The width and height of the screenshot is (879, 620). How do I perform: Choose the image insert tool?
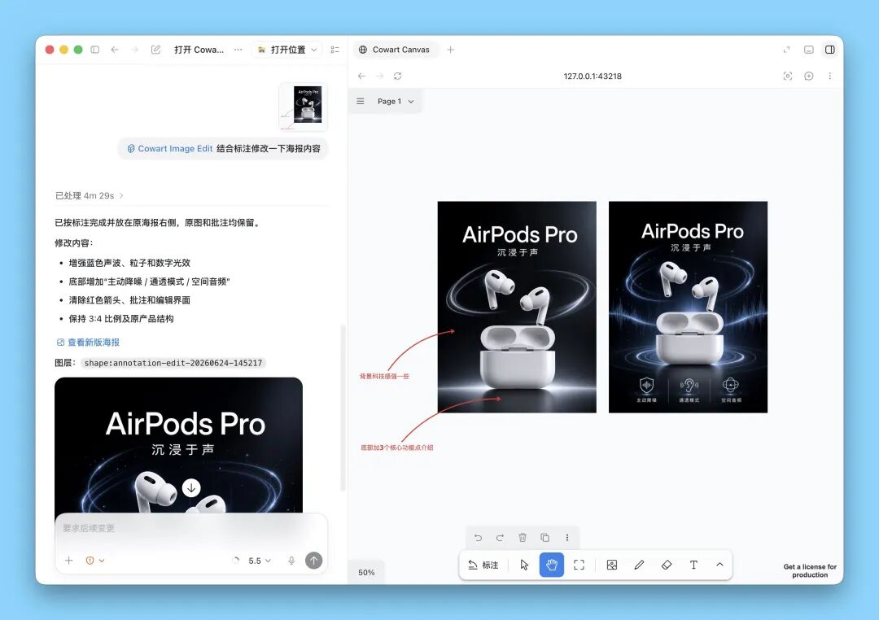click(611, 565)
